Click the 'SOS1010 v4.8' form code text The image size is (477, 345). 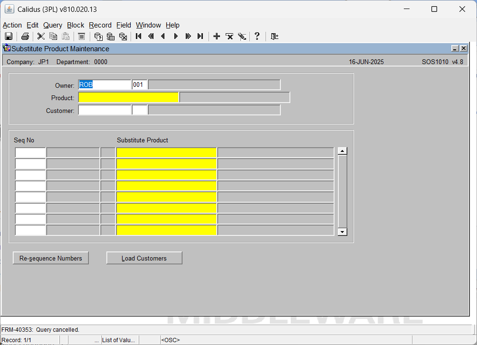click(442, 62)
